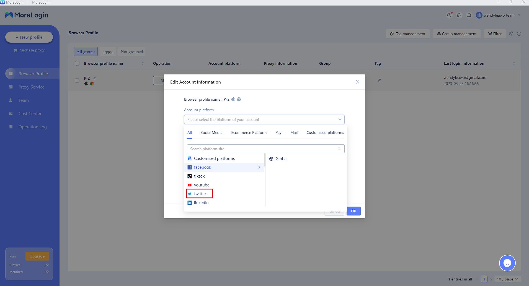529x286 pixels.
Task: Open the notifications bell
Action: point(469,15)
